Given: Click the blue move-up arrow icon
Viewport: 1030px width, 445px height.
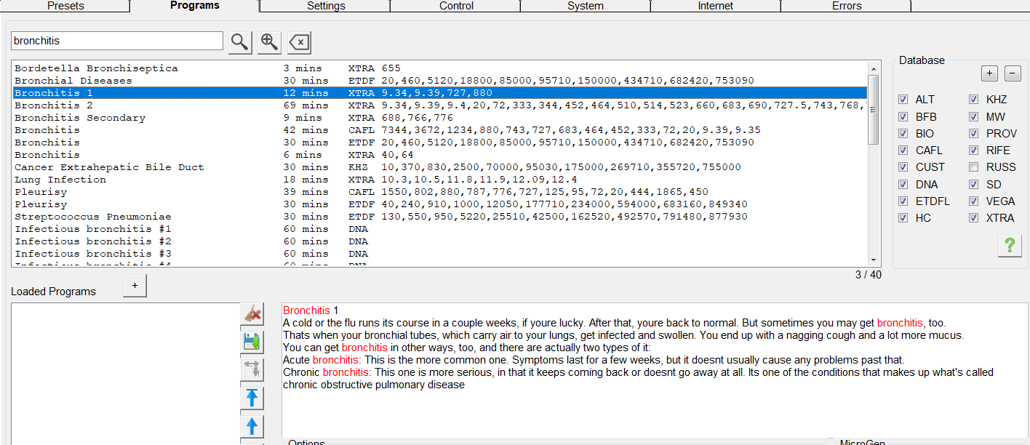Looking at the screenshot, I should tap(252, 426).
